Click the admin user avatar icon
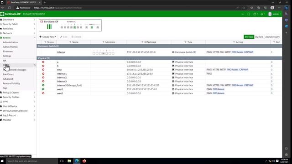 [x=270, y=14]
